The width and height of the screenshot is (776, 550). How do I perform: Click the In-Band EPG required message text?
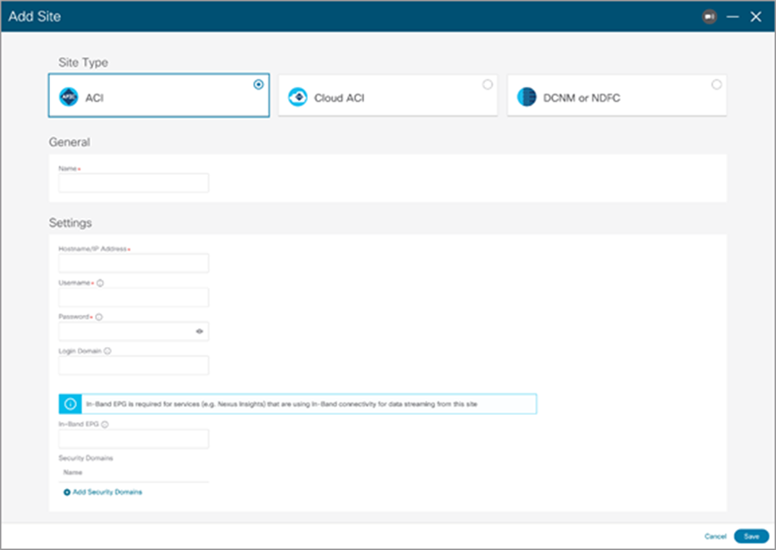[x=282, y=404]
